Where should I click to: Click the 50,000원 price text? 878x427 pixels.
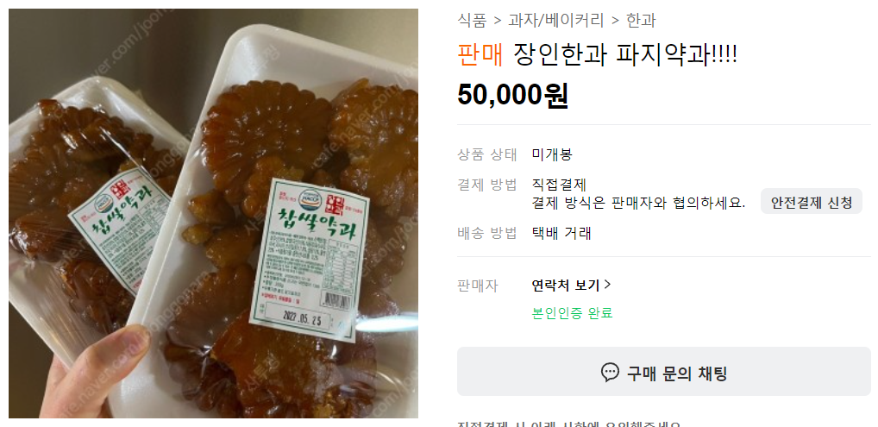[513, 95]
